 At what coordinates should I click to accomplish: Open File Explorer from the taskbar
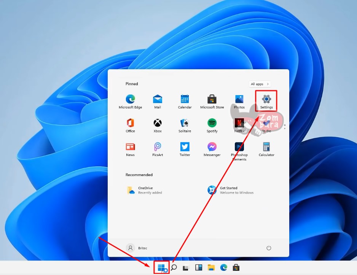click(x=211, y=267)
